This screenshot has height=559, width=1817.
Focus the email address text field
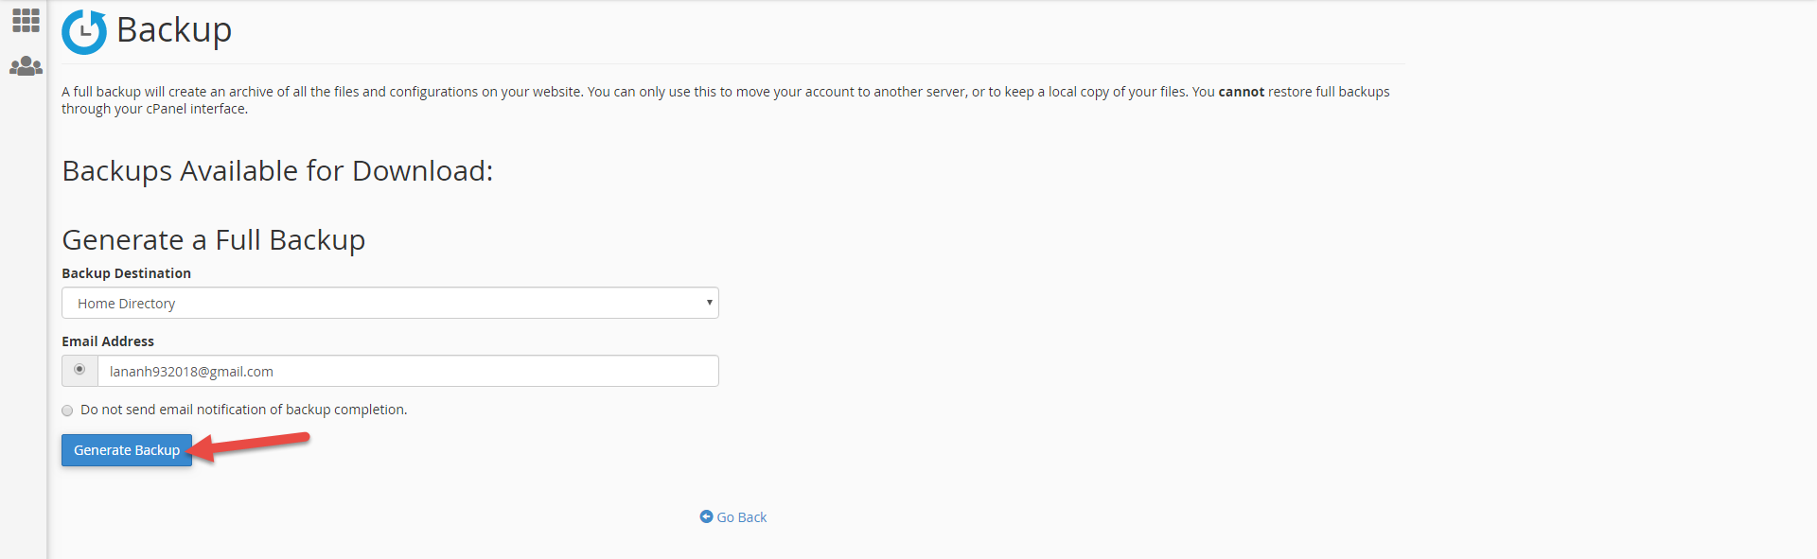pyautogui.click(x=407, y=372)
